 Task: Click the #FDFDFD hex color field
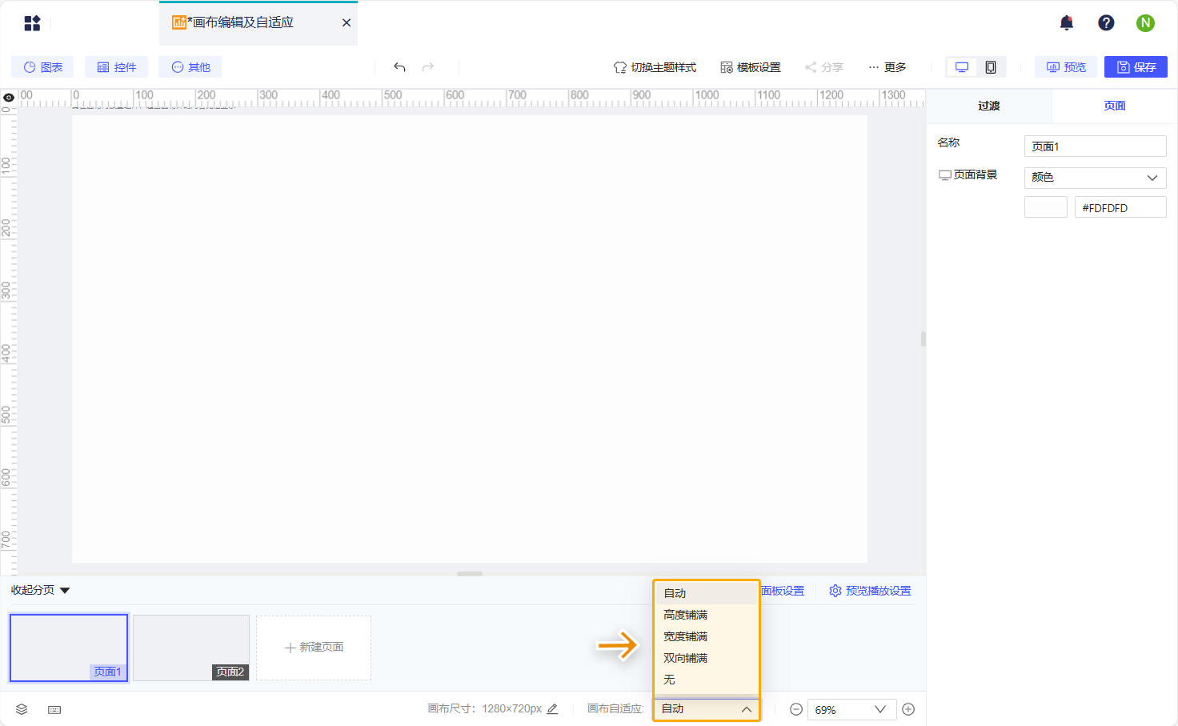[1120, 207]
